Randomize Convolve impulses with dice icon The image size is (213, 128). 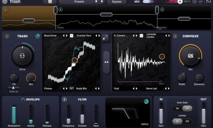142,35
